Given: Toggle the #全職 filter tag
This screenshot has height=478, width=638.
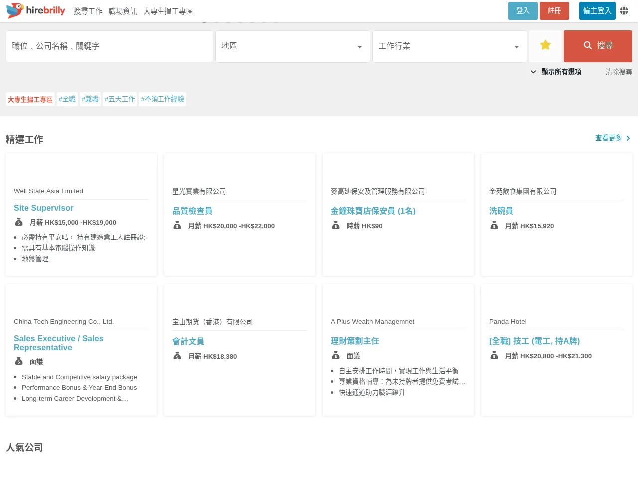Looking at the screenshot, I should point(67,99).
